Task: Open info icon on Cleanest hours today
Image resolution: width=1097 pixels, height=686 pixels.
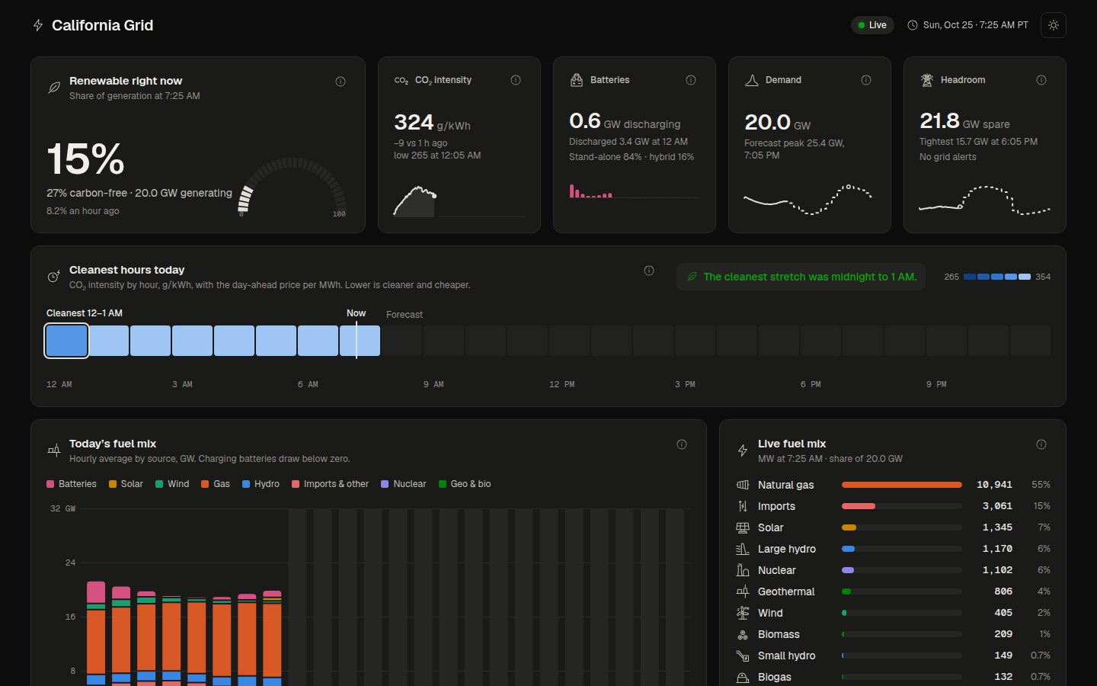Action: pyautogui.click(x=649, y=271)
